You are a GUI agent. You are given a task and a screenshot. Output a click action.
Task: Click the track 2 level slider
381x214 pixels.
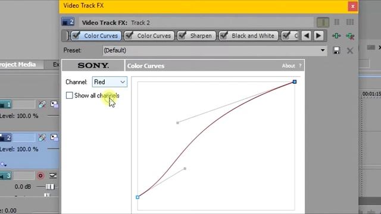click(x=53, y=149)
